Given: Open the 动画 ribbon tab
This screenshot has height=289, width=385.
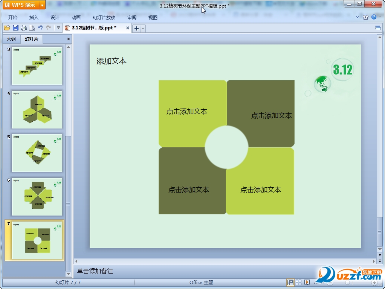Looking at the screenshot, I should tap(76, 17).
